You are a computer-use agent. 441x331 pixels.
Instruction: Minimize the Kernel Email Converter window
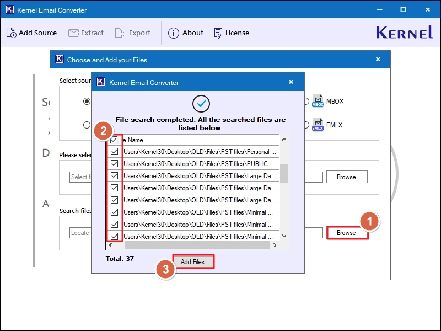379,9
